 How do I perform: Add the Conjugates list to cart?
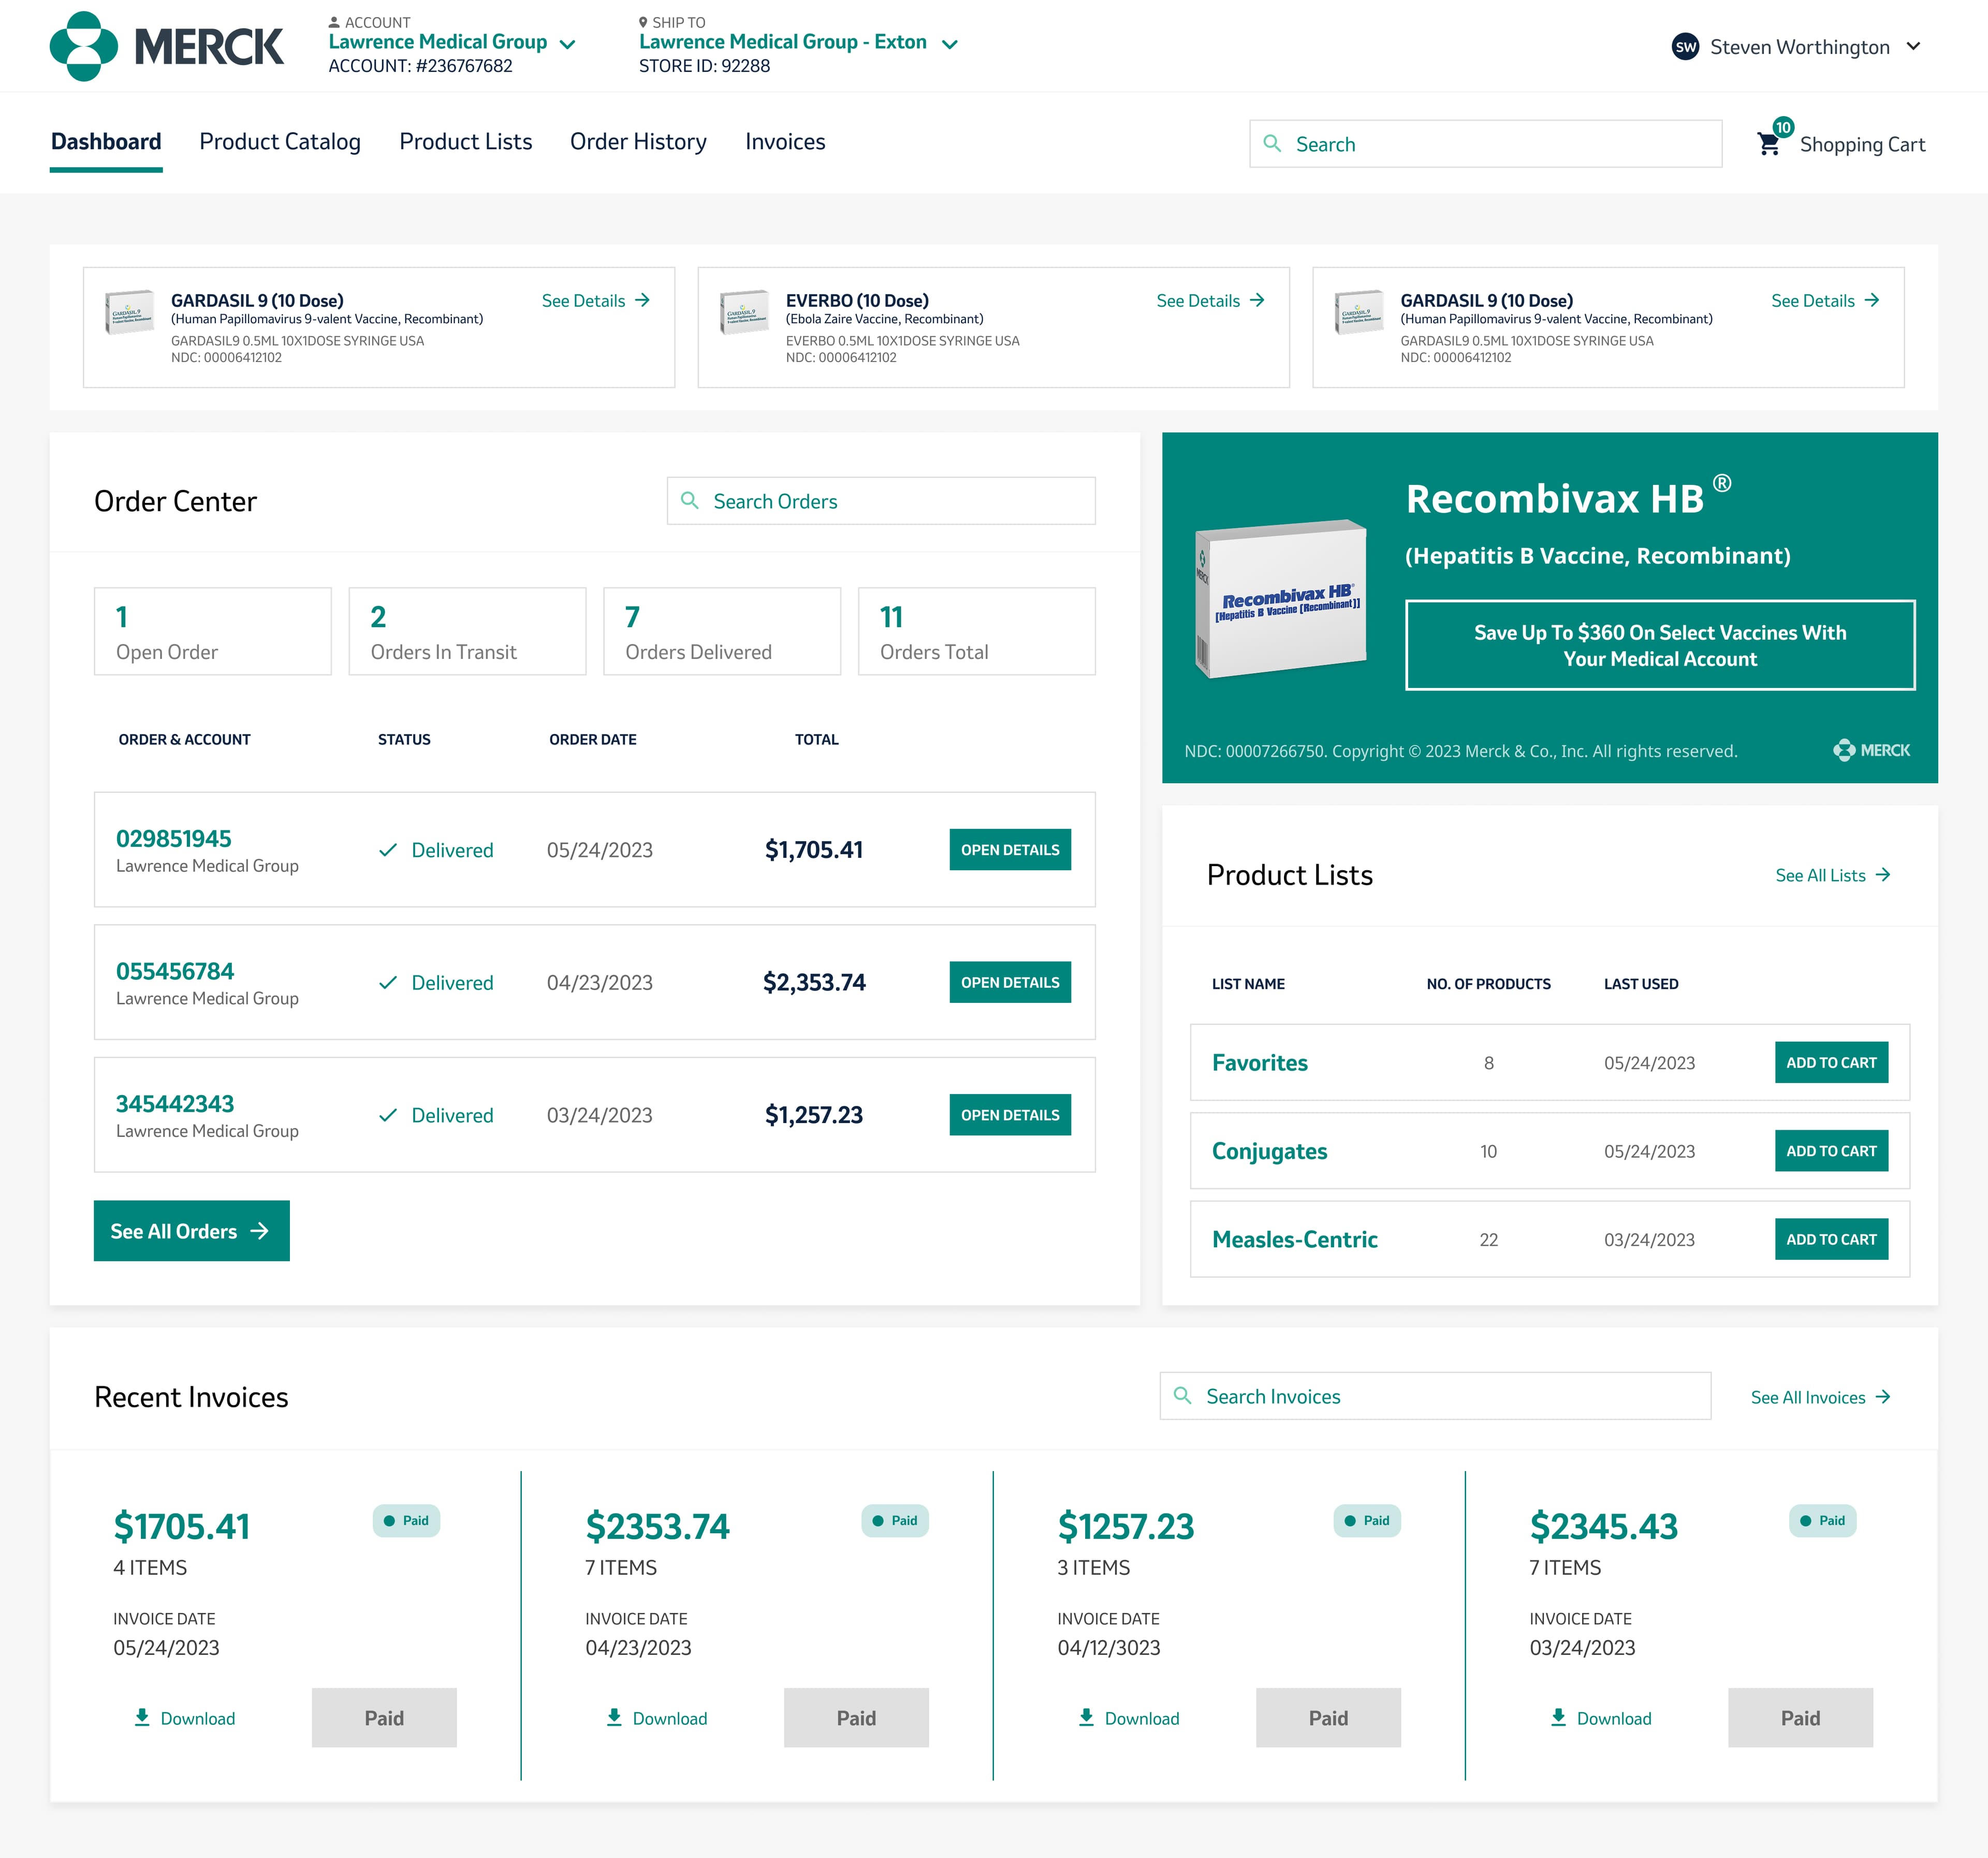(x=1831, y=1150)
